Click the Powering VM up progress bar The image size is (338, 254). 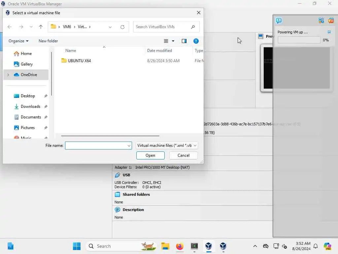point(299,40)
